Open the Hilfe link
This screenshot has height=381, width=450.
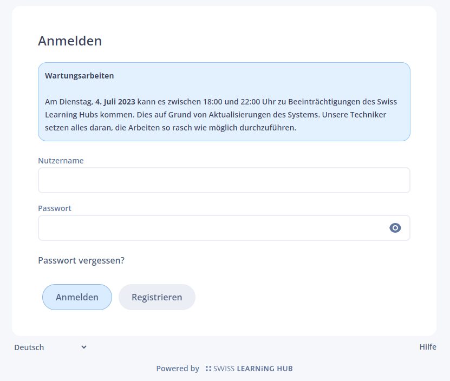pyautogui.click(x=428, y=347)
